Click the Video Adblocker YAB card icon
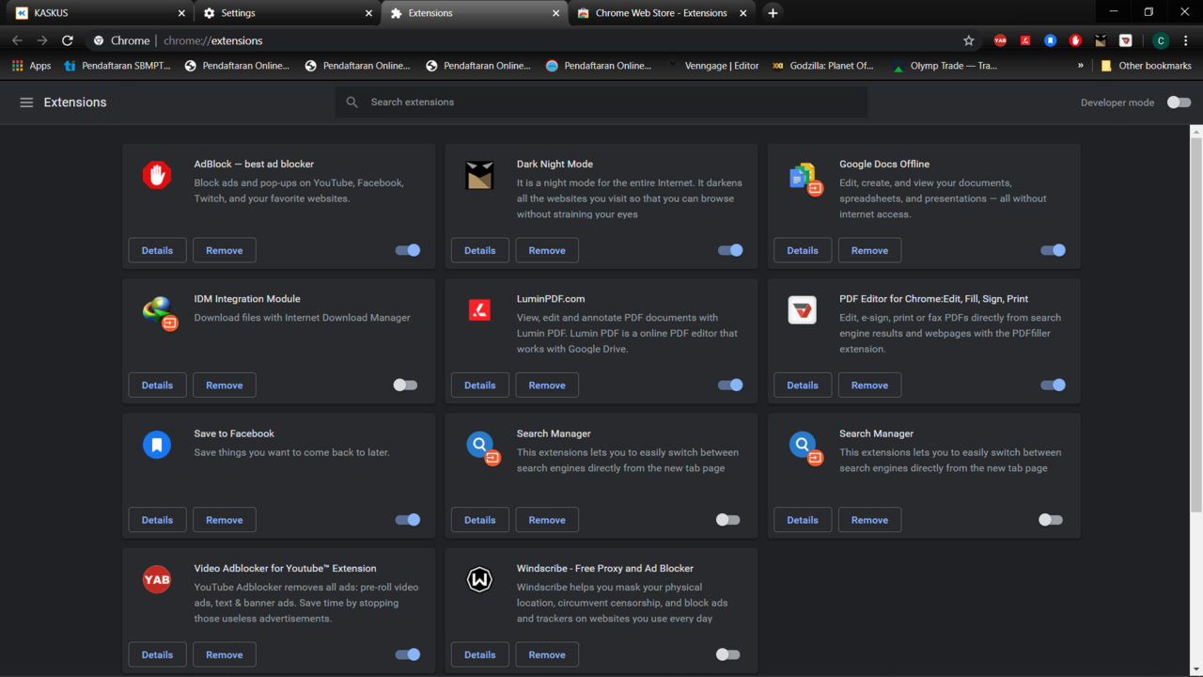This screenshot has height=677, width=1203. coord(157,579)
